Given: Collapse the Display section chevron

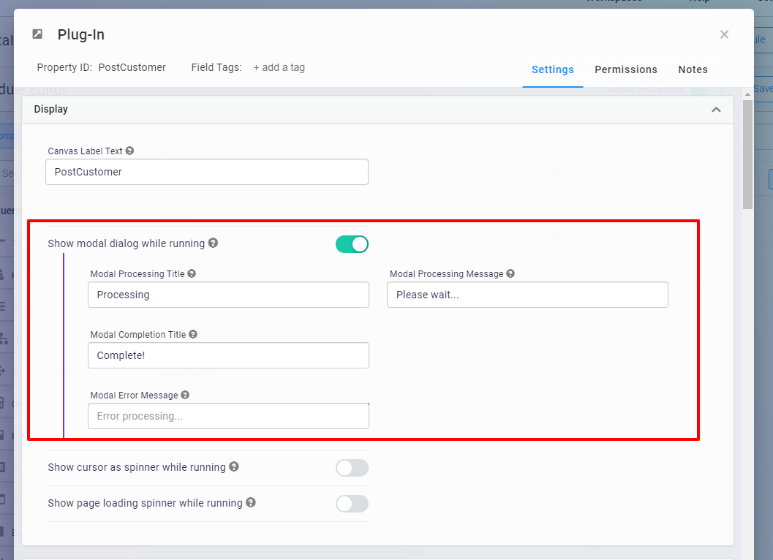Looking at the screenshot, I should (716, 110).
